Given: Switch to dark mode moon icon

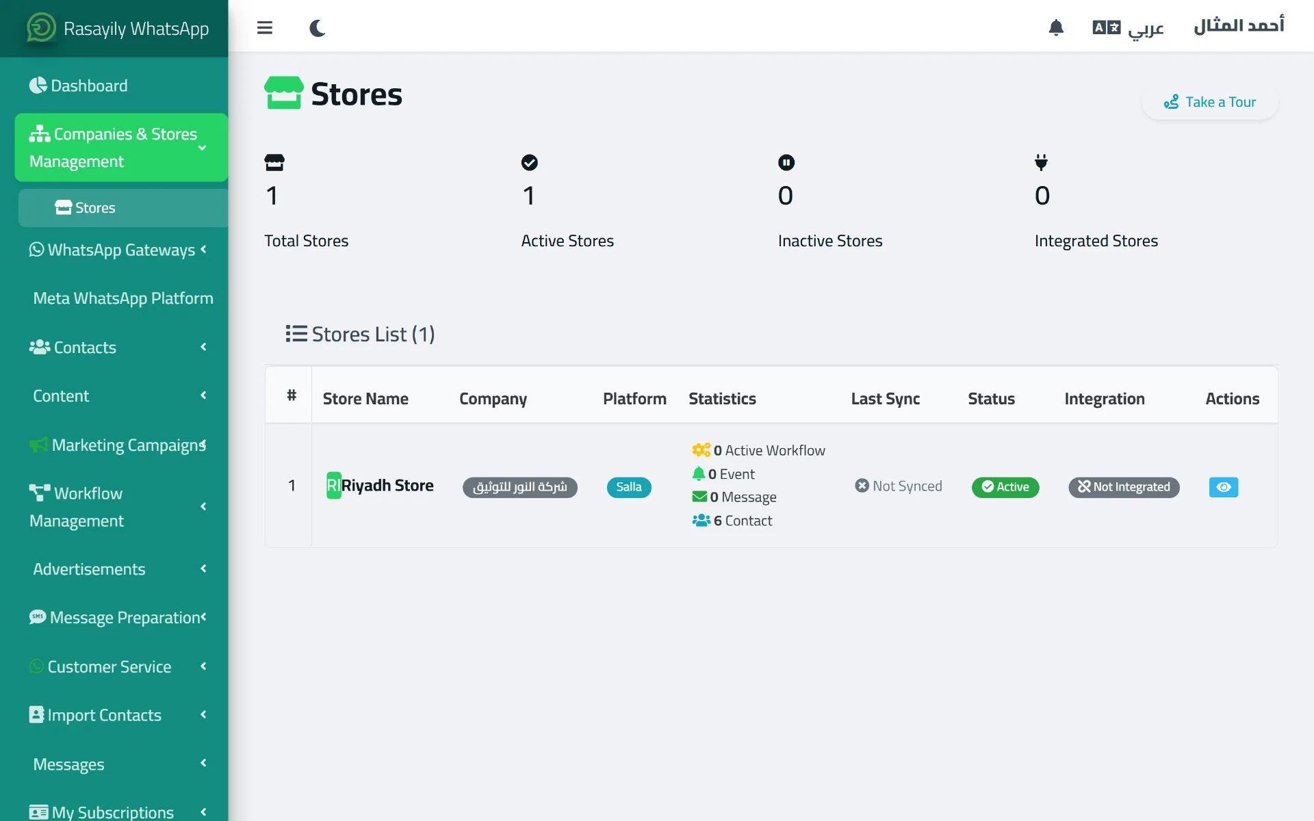Looking at the screenshot, I should tap(317, 27).
